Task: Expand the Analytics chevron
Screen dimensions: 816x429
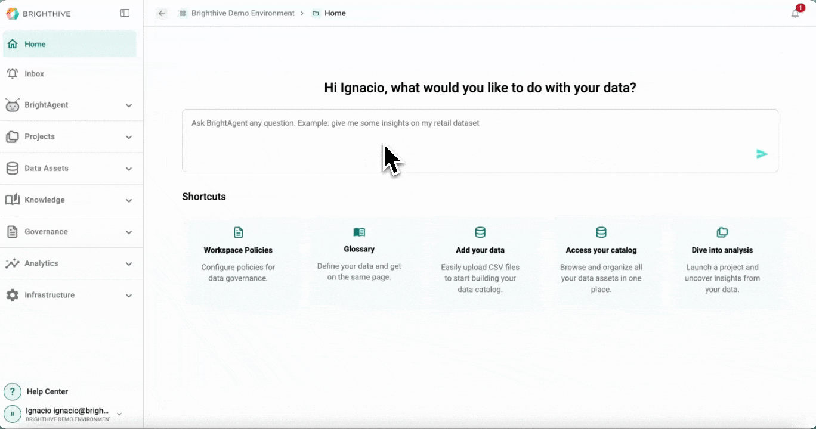Action: click(x=129, y=263)
